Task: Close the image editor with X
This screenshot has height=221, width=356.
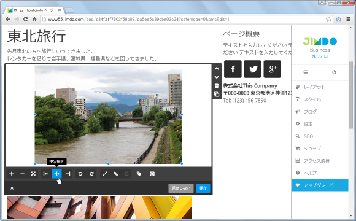Action: 12,188
